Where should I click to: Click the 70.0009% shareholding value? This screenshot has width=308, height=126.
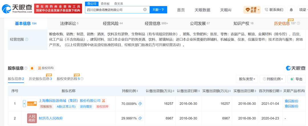click(129, 104)
